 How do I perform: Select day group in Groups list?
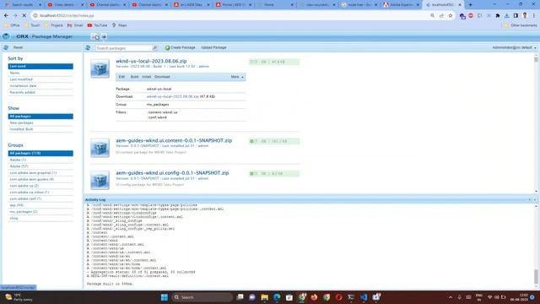coord(40,205)
